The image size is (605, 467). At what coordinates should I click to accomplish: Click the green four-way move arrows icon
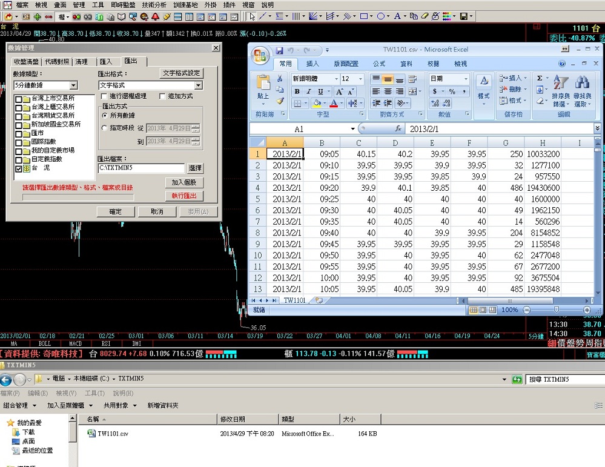38,16
